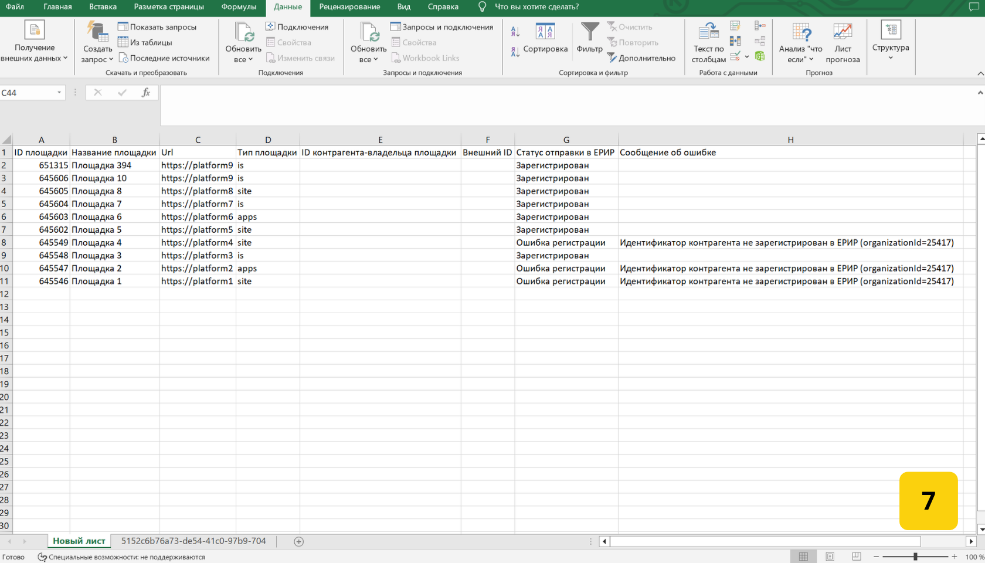
Task: Click Queries and Connections button
Action: [x=442, y=27]
